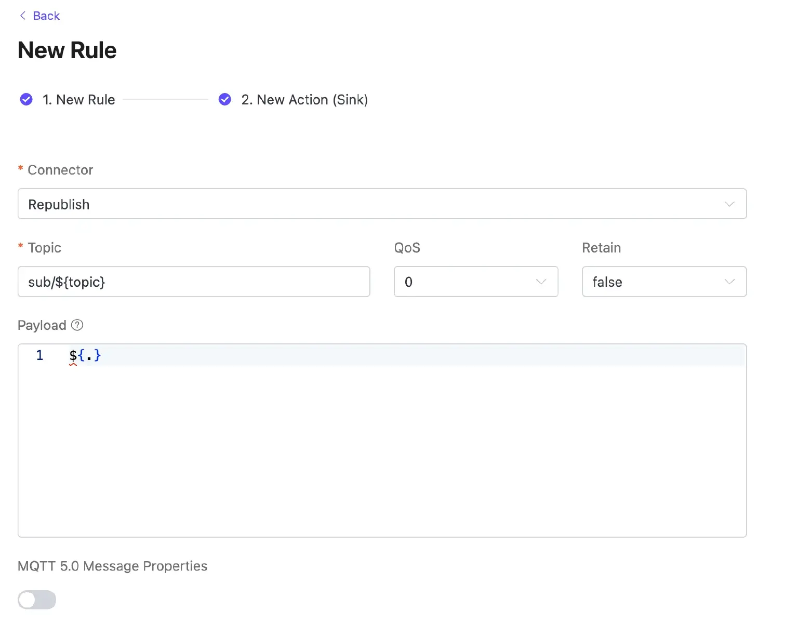The height and width of the screenshot is (626, 798).
Task: Focus the Topic input with sub/${topic}
Action: pyautogui.click(x=193, y=282)
